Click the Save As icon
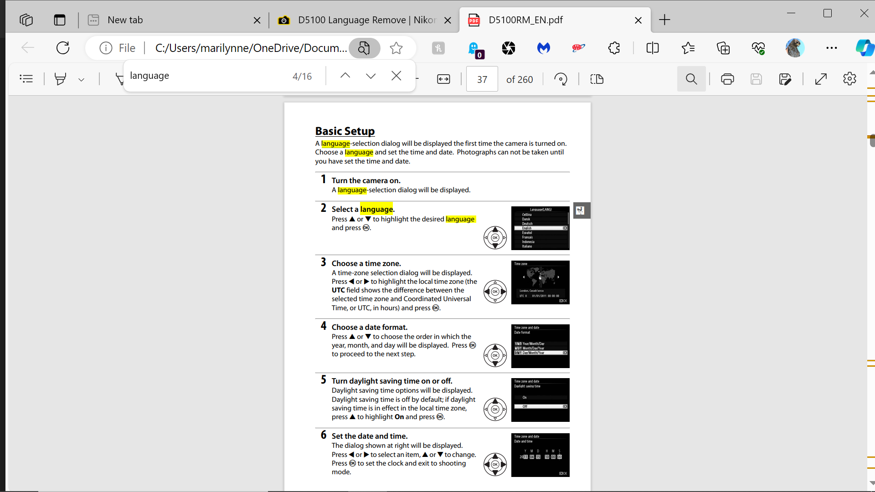The image size is (875, 492). 785,79
